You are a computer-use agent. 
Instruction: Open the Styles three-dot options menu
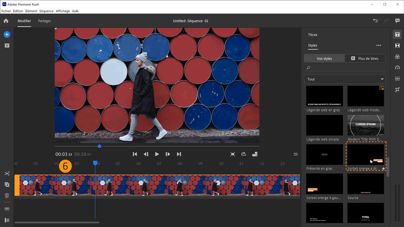378,45
